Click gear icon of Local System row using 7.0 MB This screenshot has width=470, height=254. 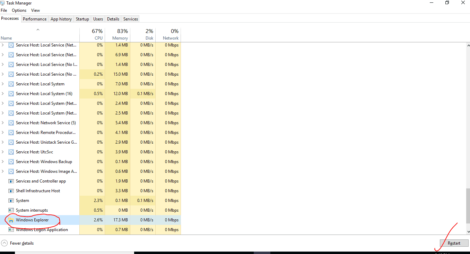[11, 84]
